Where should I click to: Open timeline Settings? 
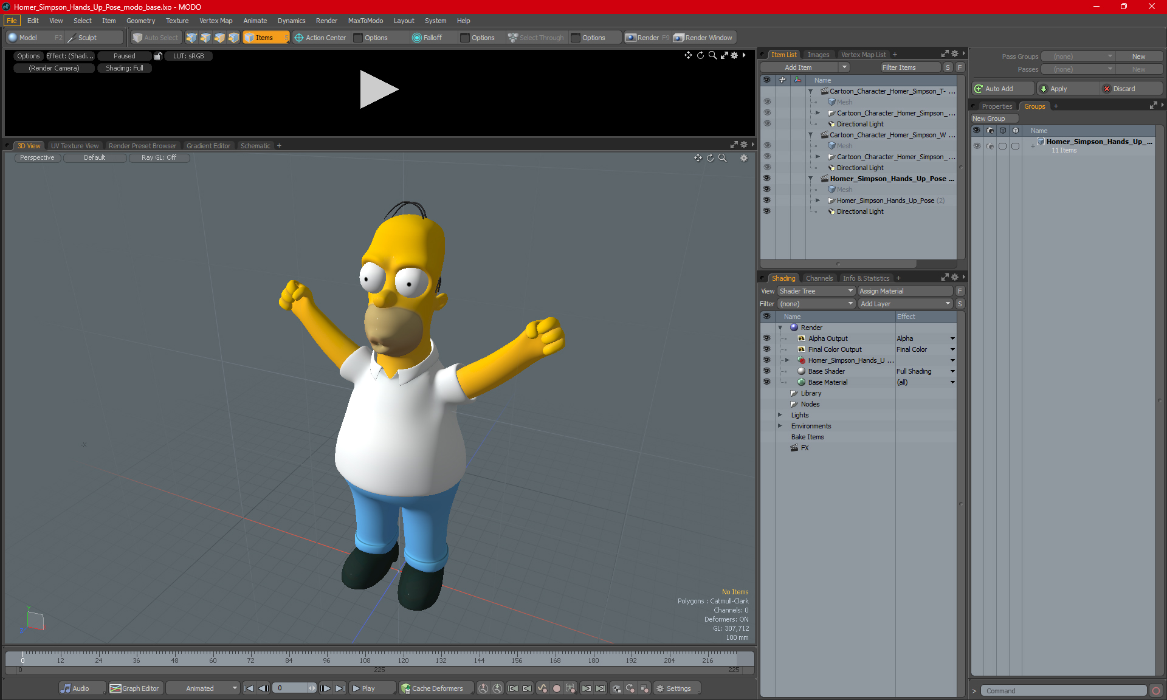coord(676,688)
